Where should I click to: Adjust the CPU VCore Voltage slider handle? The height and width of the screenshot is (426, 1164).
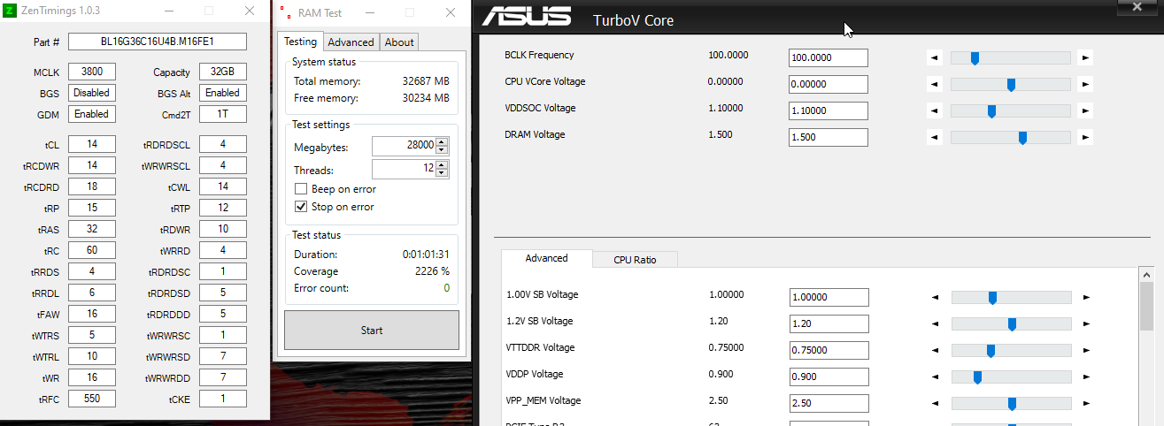coord(1011,85)
